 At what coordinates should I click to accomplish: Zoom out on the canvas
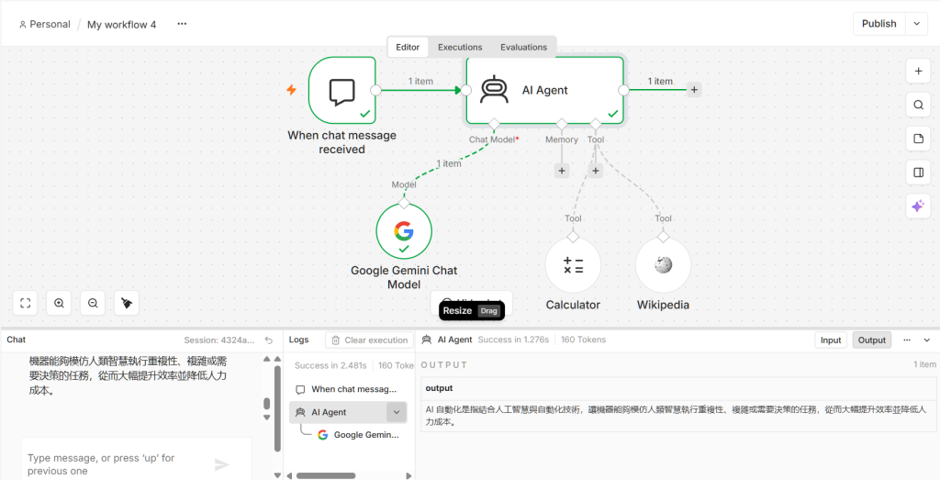tap(93, 303)
